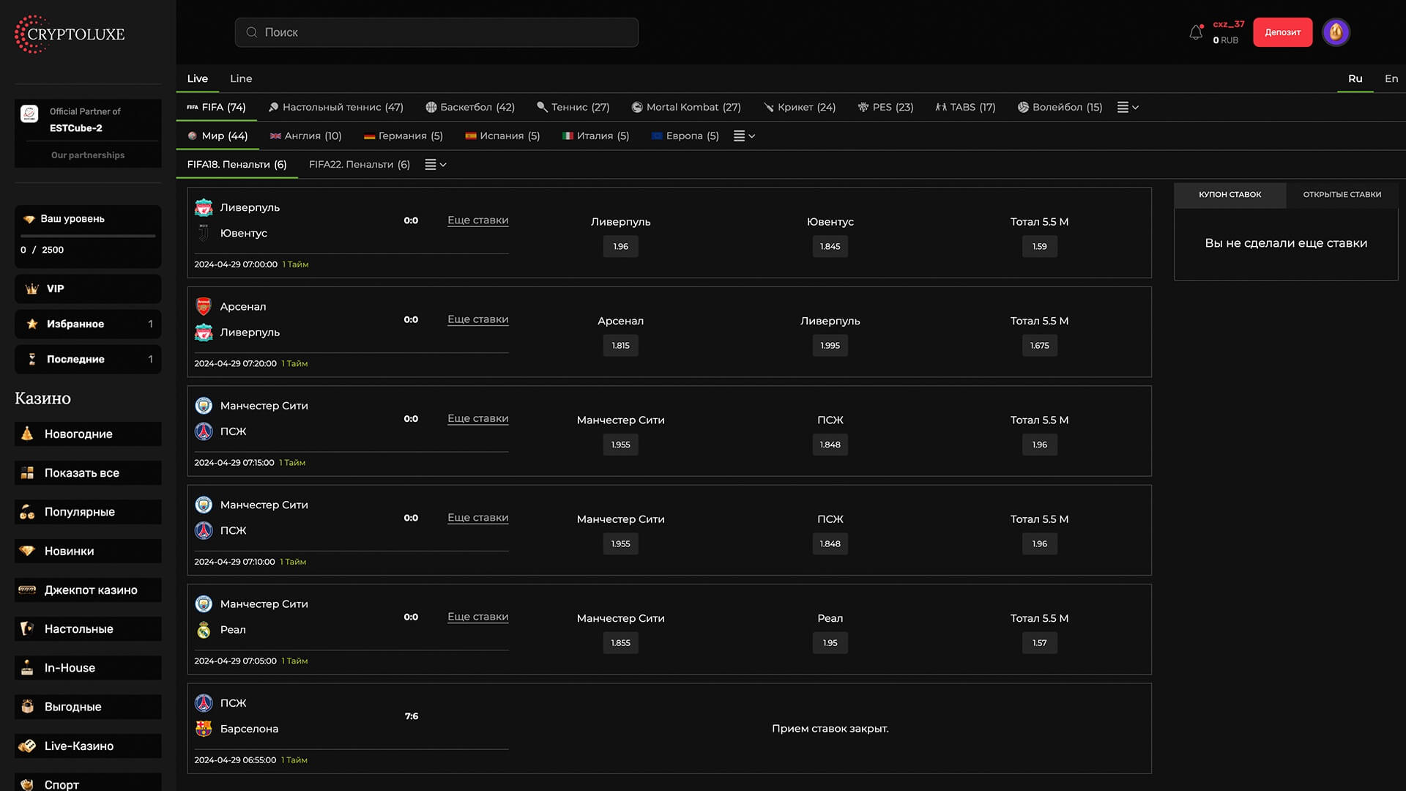
Task: Select the Англия (10) country tab
Action: coord(305,135)
